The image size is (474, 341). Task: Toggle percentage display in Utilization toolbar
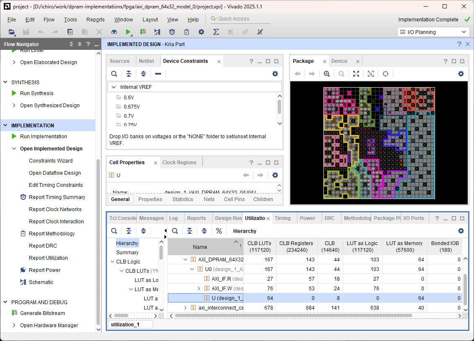pos(219,231)
